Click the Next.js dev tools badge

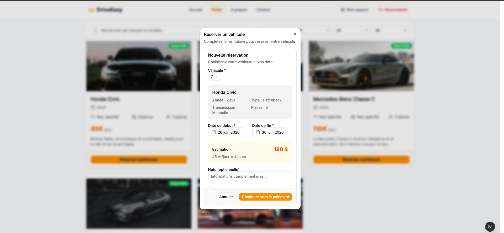pyautogui.click(x=490, y=227)
